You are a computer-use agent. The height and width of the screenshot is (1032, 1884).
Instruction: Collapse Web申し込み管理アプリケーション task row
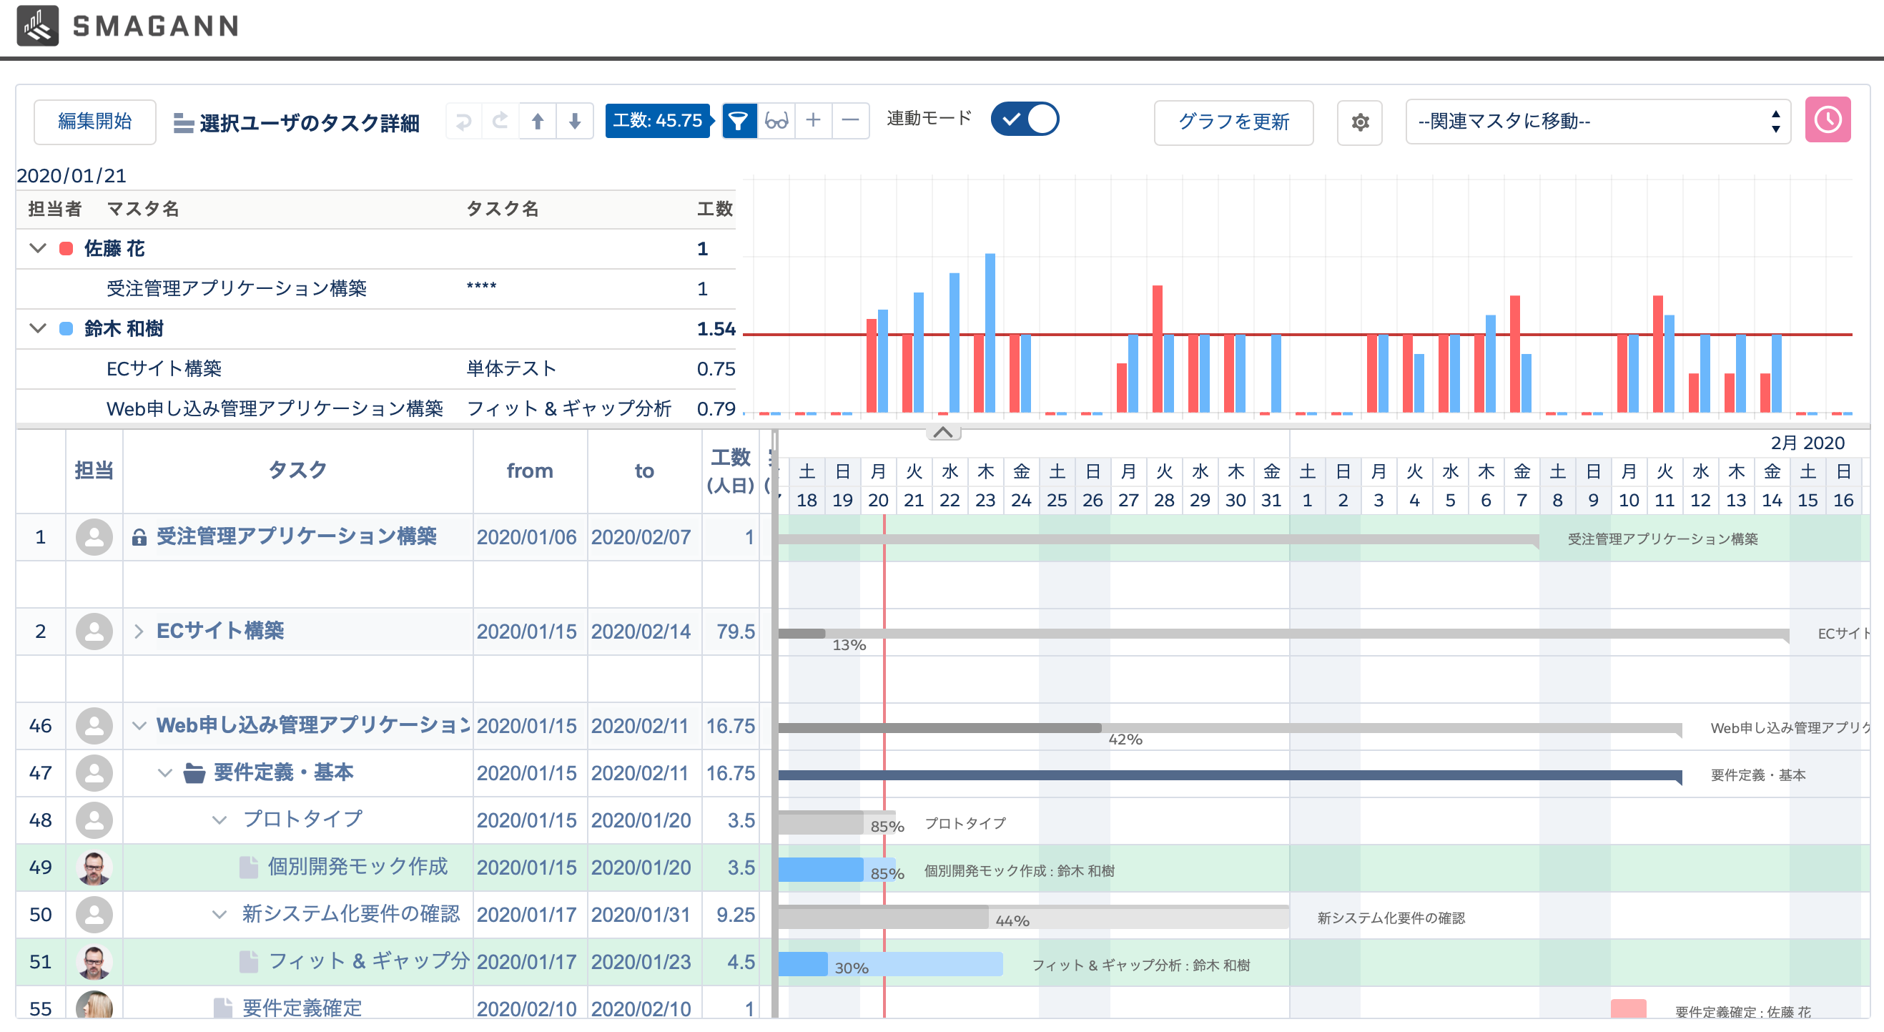[139, 727]
